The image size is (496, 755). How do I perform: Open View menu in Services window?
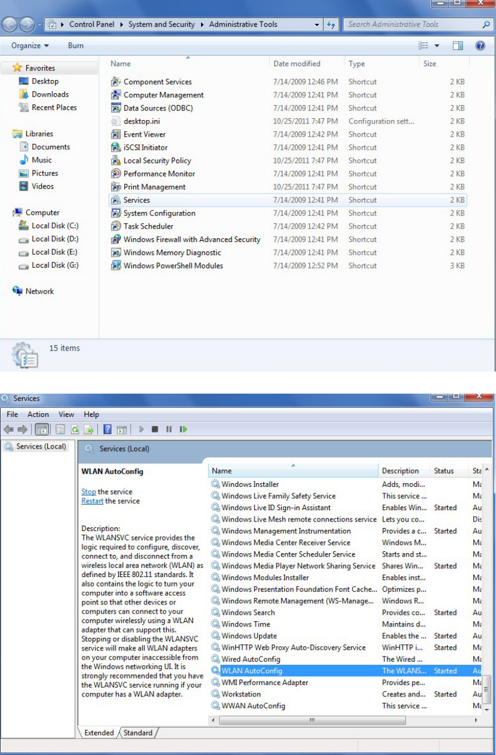pyautogui.click(x=66, y=415)
